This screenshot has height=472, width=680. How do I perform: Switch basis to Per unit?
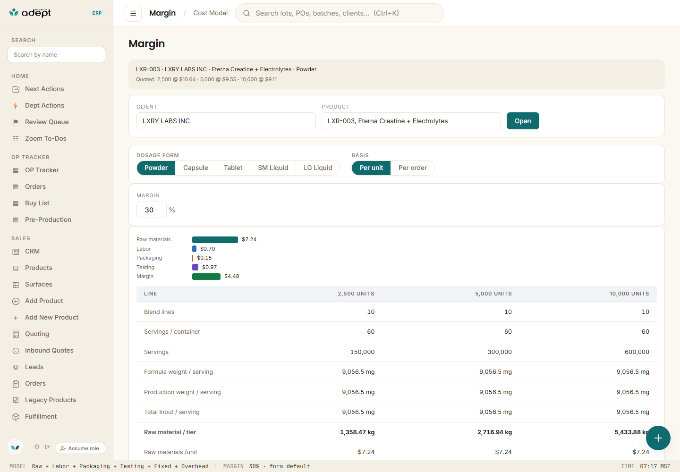click(371, 168)
